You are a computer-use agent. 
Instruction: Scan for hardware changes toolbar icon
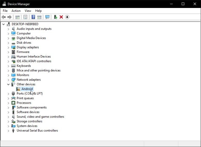click(47, 17)
